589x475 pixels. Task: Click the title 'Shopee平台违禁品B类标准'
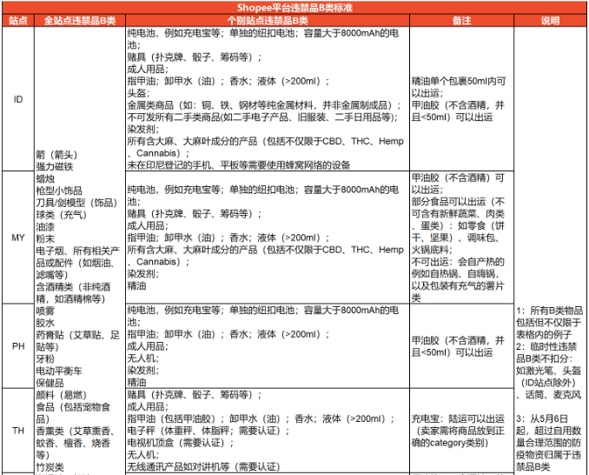click(x=294, y=8)
